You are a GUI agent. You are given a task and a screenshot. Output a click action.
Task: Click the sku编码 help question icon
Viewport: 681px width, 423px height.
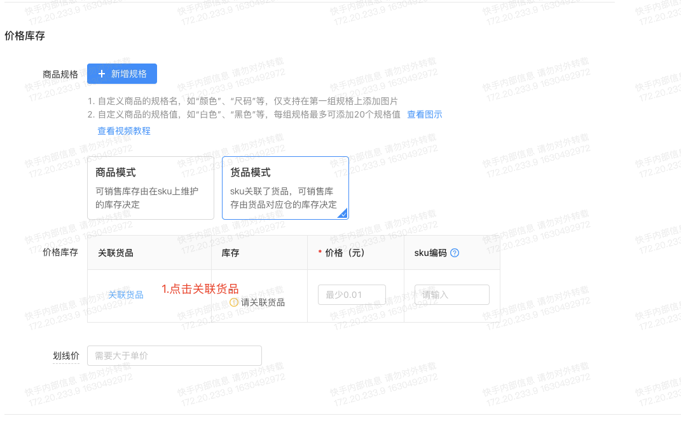[x=455, y=253]
